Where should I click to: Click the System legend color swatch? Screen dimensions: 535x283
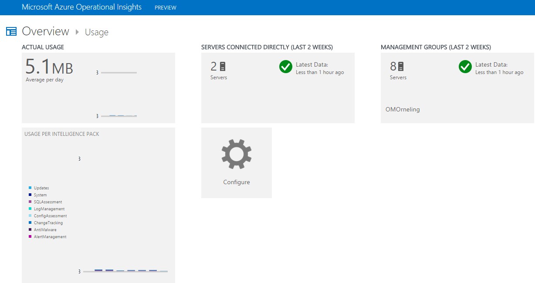tap(30, 195)
